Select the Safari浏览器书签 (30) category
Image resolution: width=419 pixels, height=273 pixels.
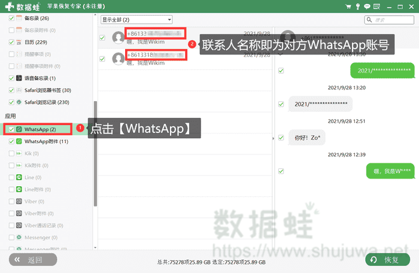pos(47,90)
